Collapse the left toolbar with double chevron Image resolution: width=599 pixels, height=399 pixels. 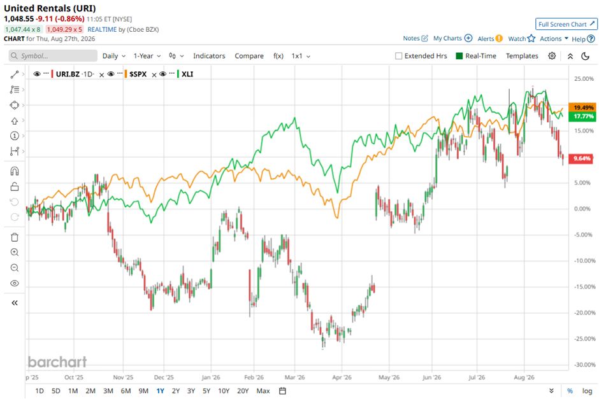tap(15, 303)
